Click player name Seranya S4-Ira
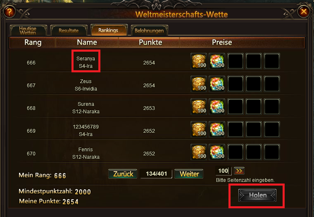 [86, 62]
